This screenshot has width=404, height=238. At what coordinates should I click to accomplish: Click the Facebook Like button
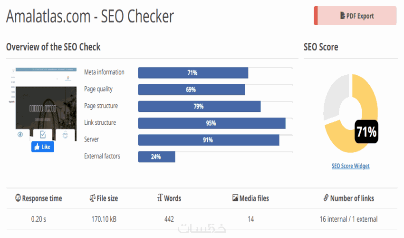coord(43,147)
